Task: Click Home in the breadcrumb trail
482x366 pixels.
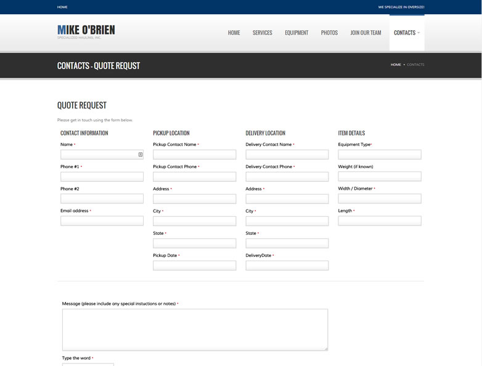Action: point(396,65)
